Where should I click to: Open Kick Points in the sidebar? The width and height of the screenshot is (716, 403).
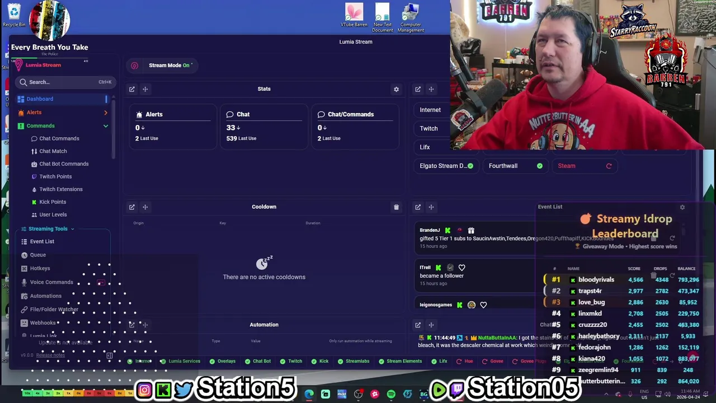point(52,202)
